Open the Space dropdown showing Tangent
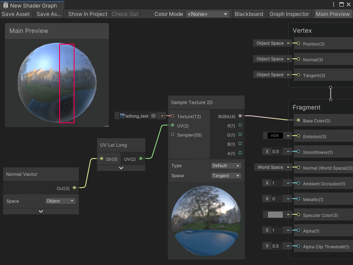Viewport: 353px width, 265px height. pos(226,175)
